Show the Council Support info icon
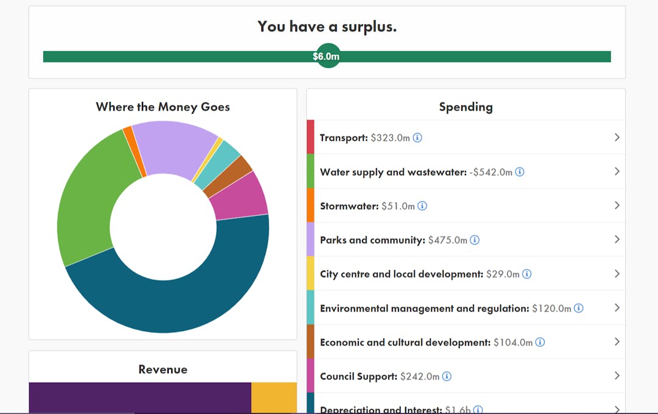 pos(447,377)
